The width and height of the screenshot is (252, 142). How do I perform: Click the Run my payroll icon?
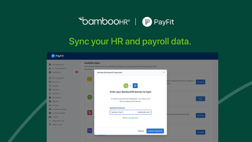point(50,78)
